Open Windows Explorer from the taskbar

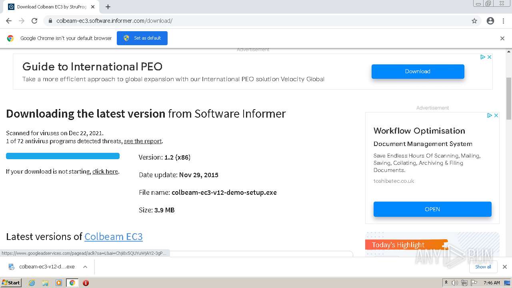coord(45,283)
